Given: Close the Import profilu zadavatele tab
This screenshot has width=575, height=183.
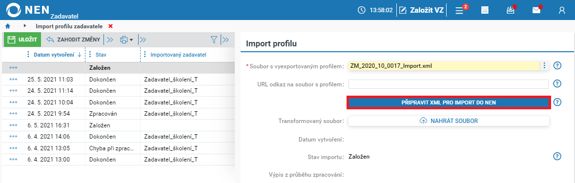Looking at the screenshot, I should [111, 26].
